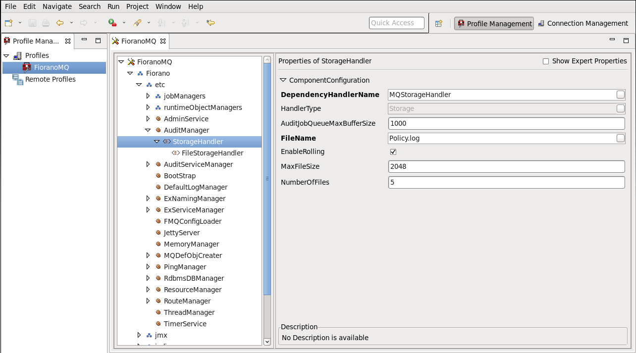Open the Window menu
This screenshot has width=636, height=353.
click(168, 6)
